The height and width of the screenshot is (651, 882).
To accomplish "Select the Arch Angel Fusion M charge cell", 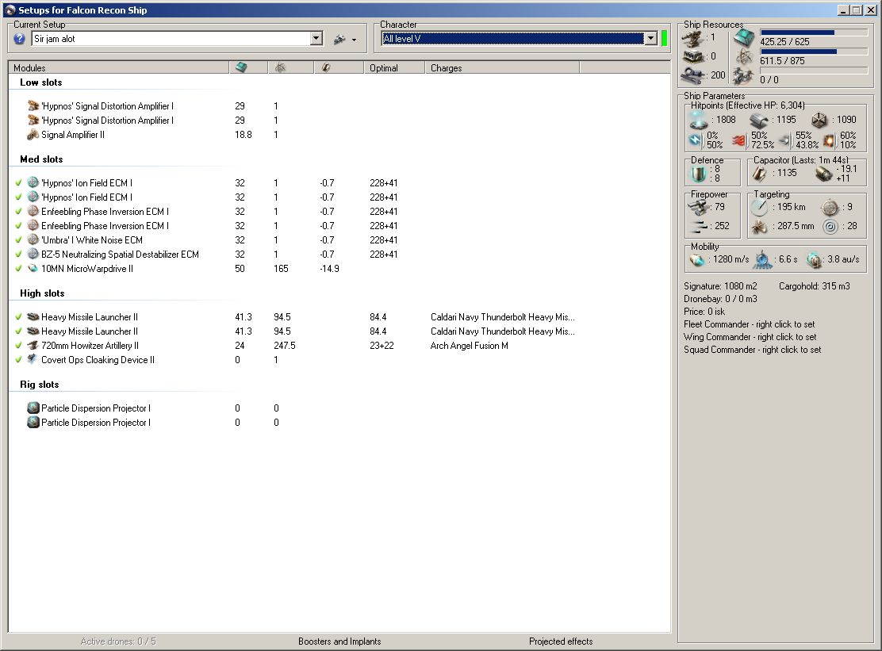I will 469,346.
